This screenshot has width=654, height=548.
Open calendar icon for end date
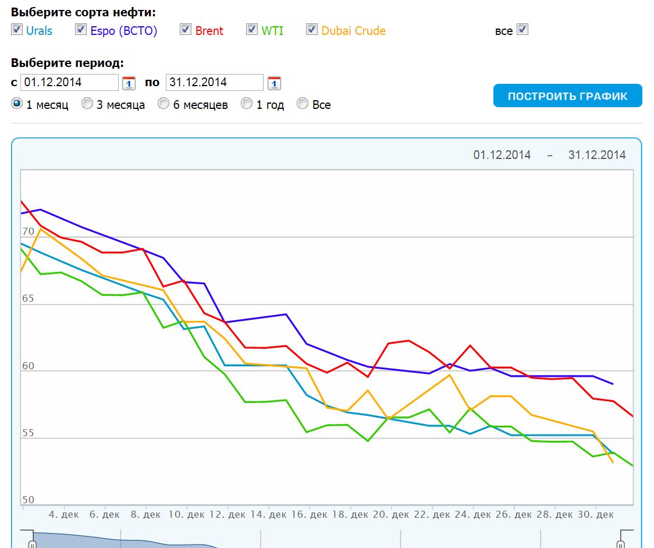274,83
